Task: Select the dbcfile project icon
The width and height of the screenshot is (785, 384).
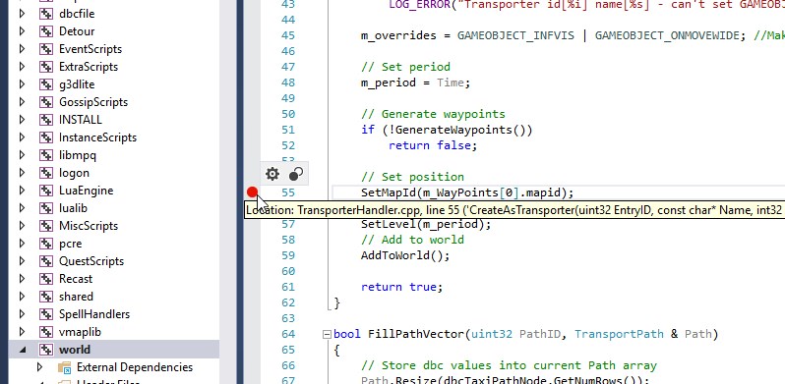Action: (x=46, y=14)
